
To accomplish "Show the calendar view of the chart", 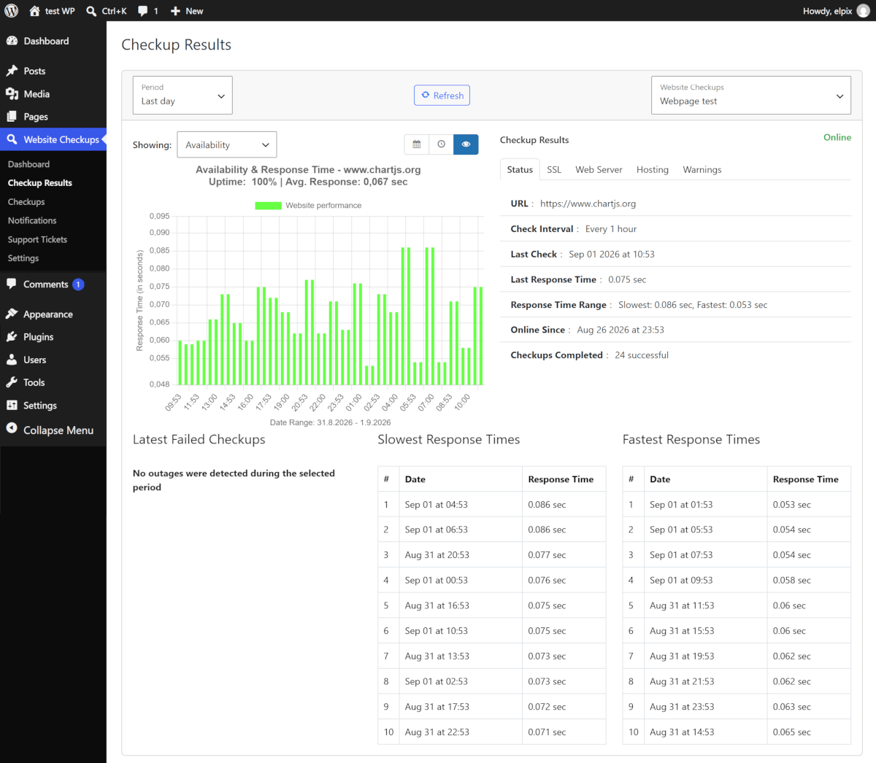I will click(417, 144).
